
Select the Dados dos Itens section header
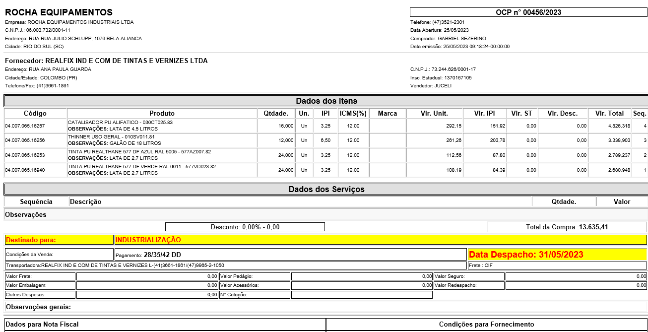(x=326, y=101)
